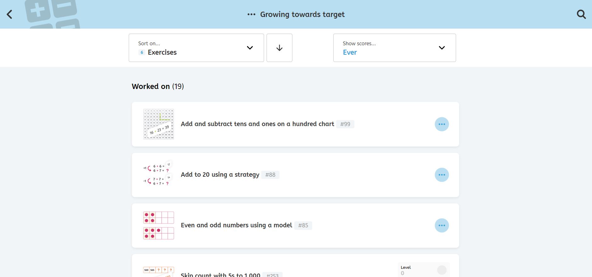Reverse sort order with the down arrow
Viewport: 592px width, 277px height.
pyautogui.click(x=279, y=48)
